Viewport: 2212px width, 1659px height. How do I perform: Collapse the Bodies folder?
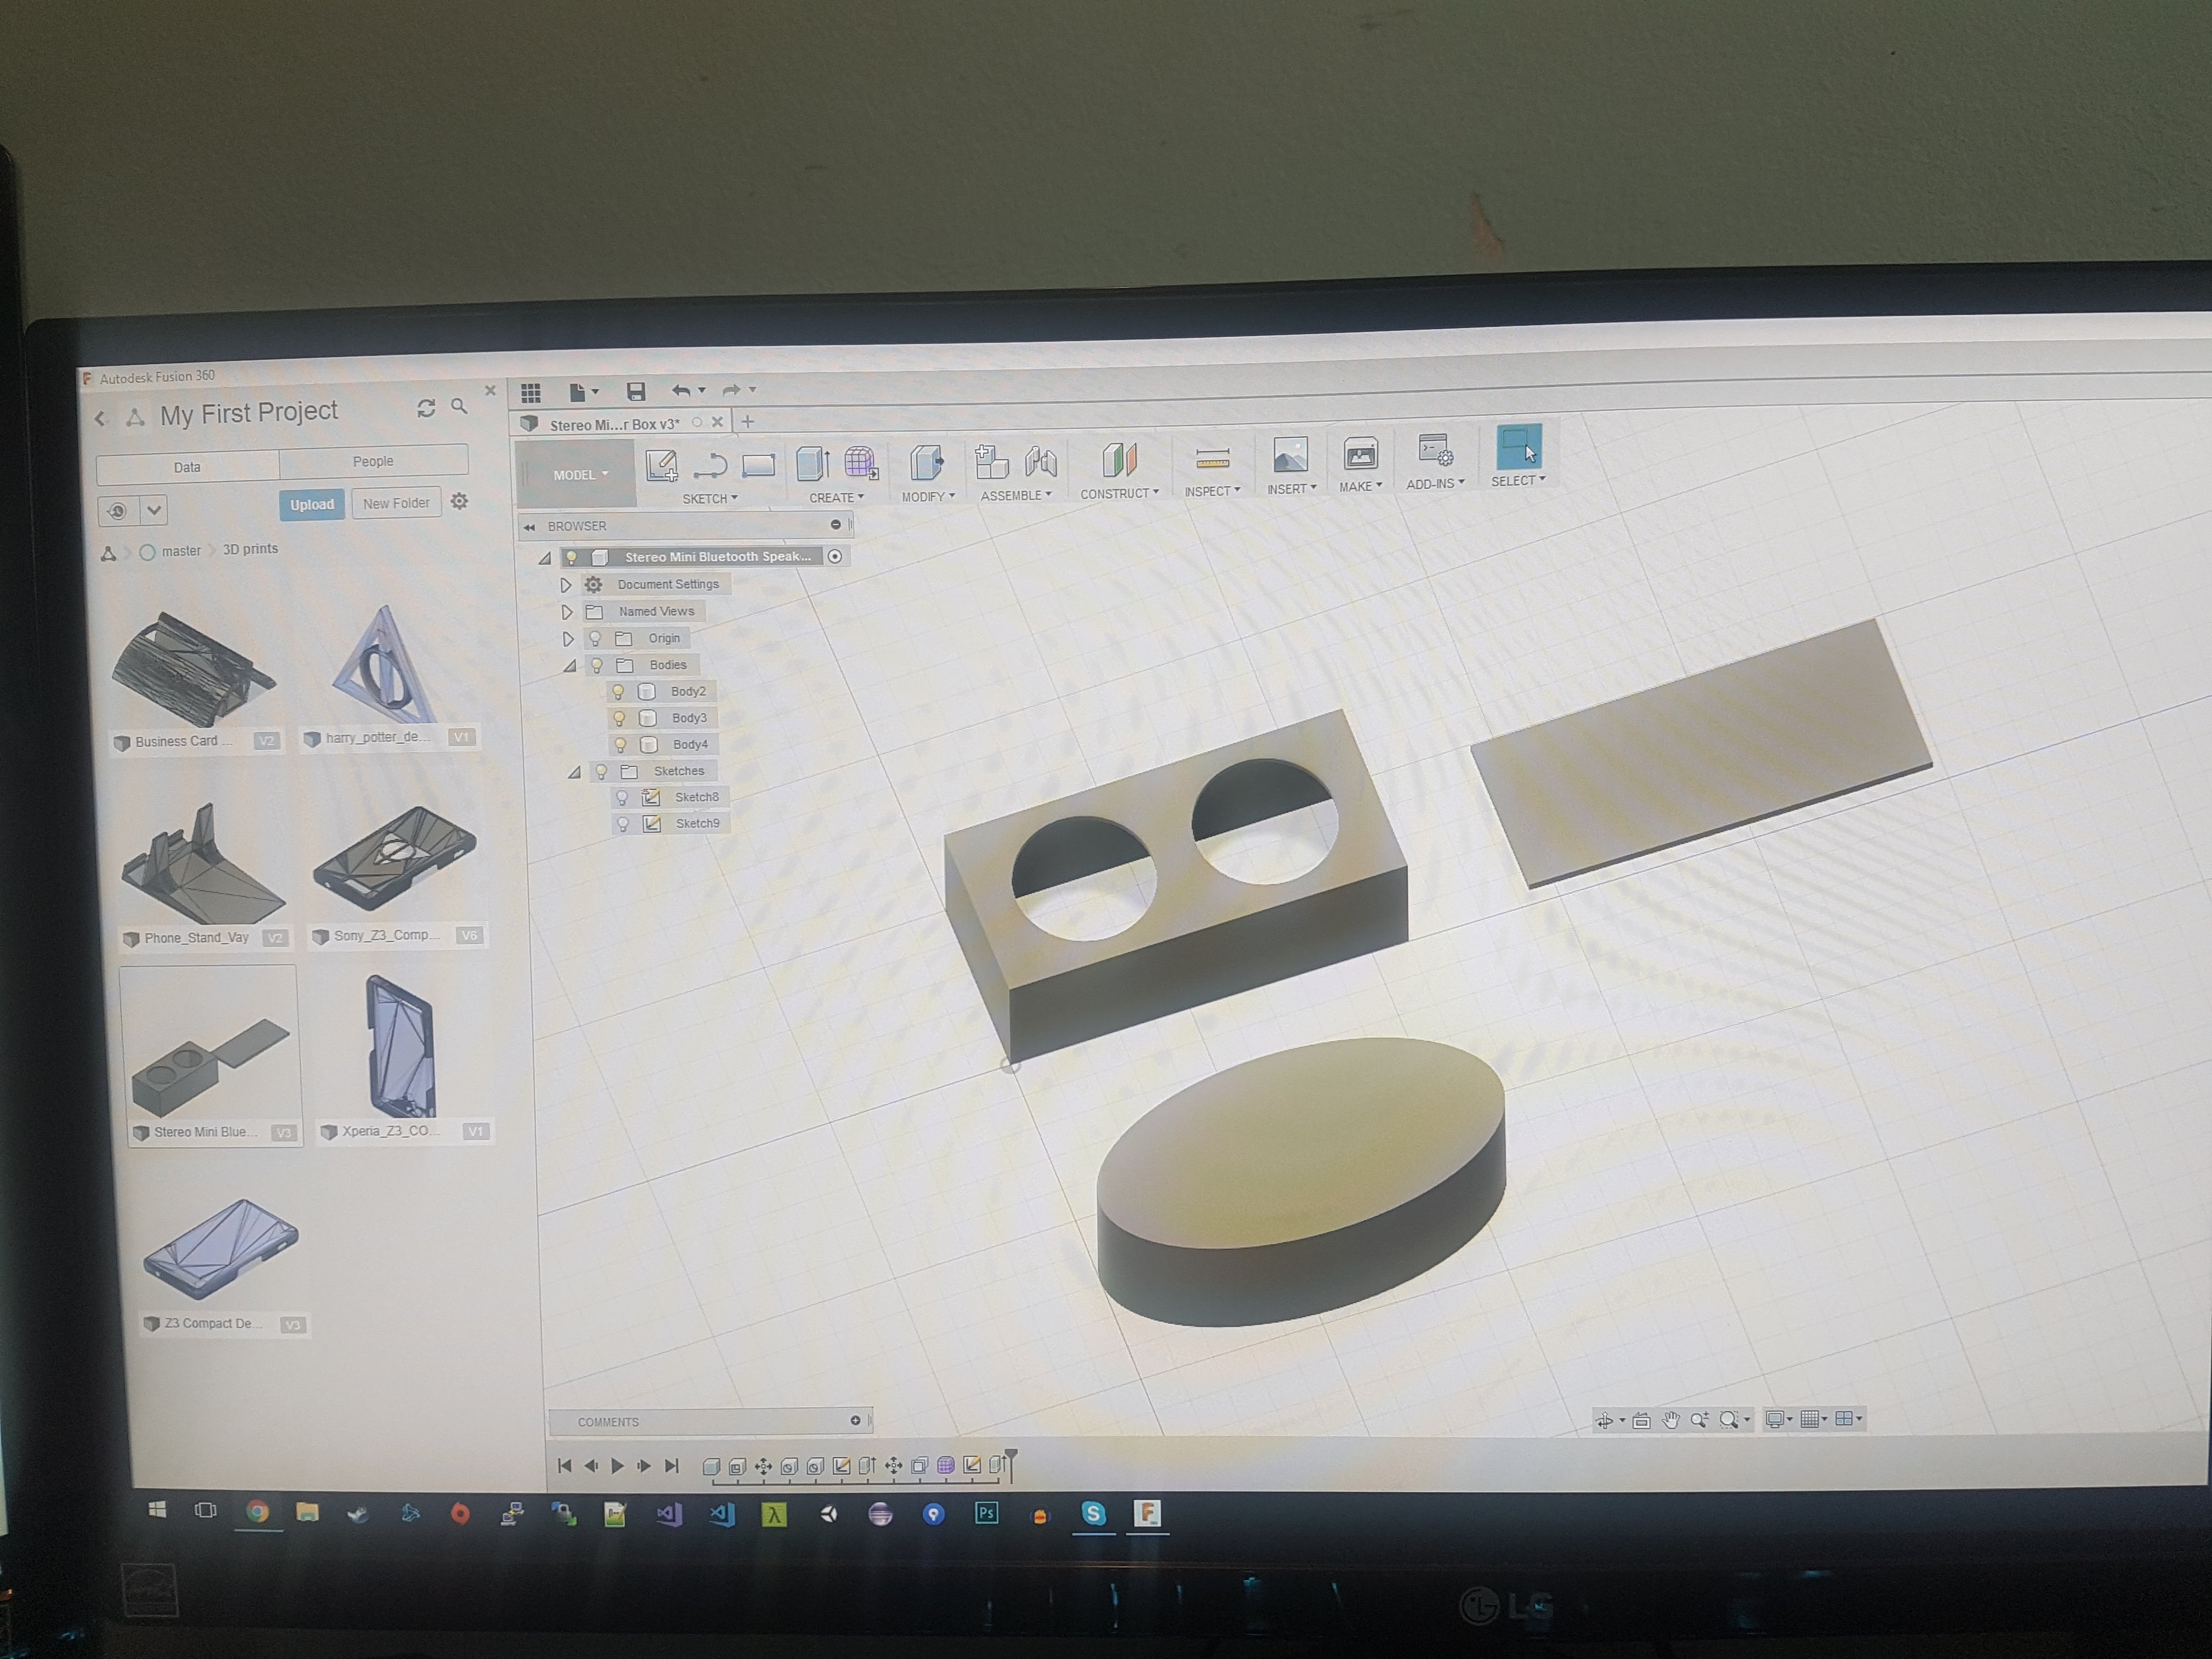tap(570, 666)
